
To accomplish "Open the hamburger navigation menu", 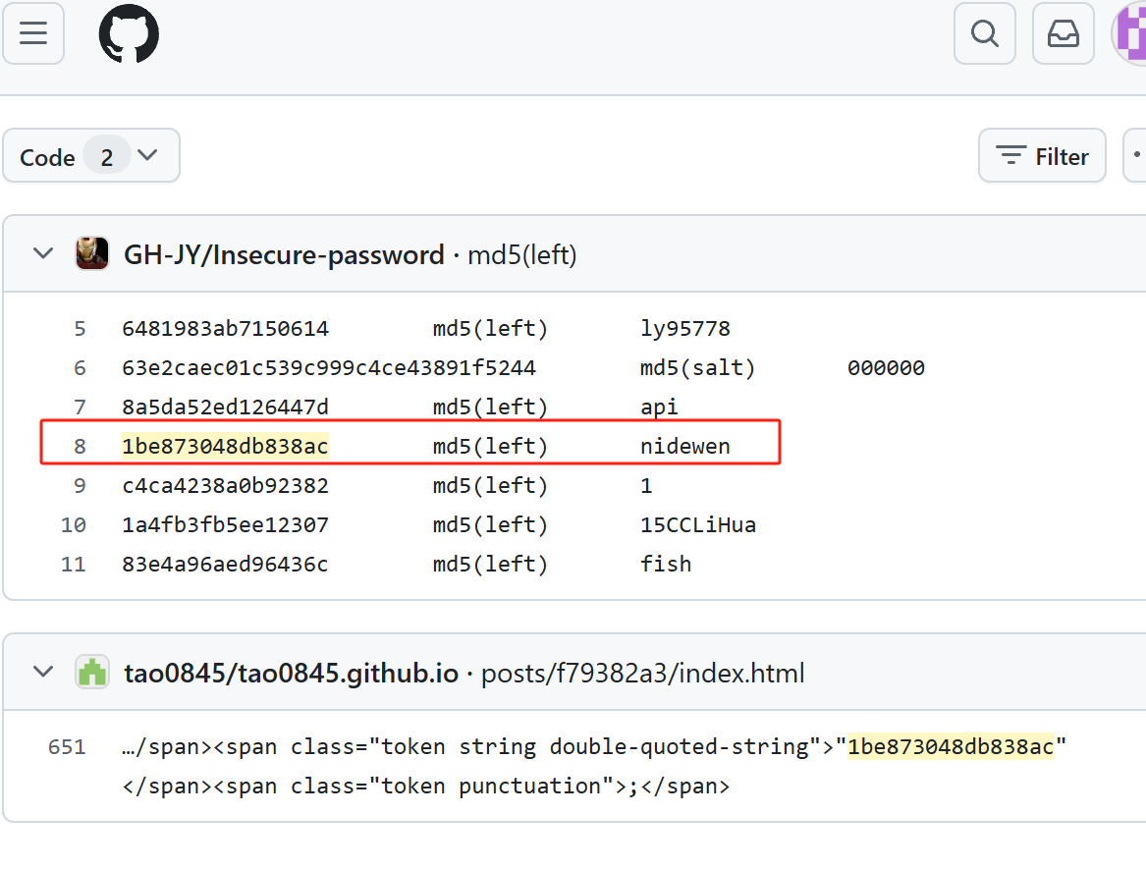I will pos(32,32).
